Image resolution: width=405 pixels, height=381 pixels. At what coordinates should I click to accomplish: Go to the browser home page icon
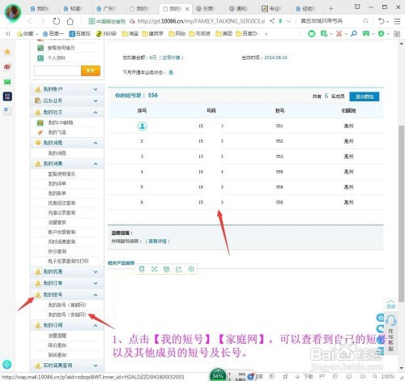point(70,21)
